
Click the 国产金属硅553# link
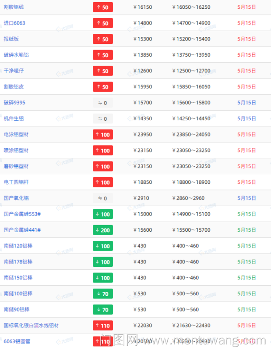(x=22, y=214)
